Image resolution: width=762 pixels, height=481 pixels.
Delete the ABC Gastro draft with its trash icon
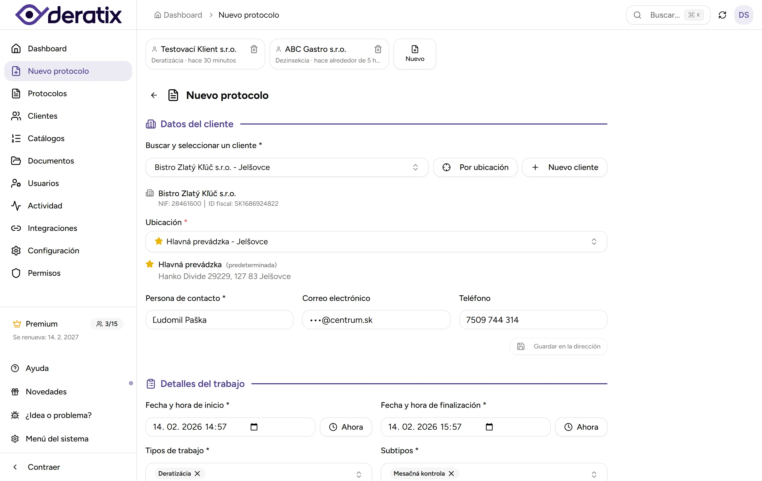pos(378,49)
